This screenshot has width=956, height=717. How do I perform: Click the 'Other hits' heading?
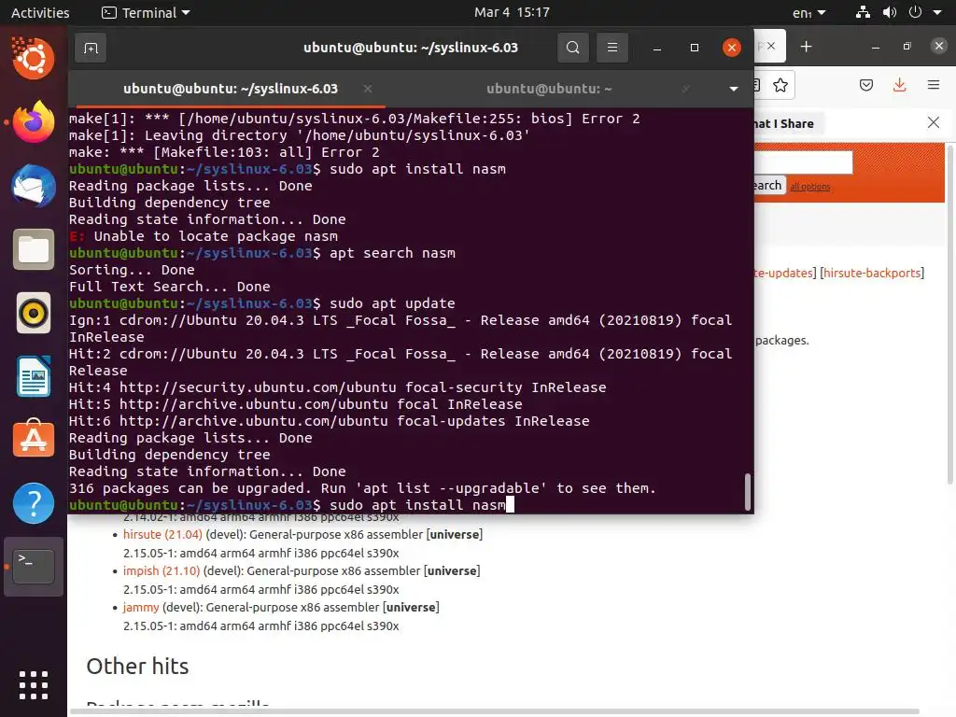point(137,667)
